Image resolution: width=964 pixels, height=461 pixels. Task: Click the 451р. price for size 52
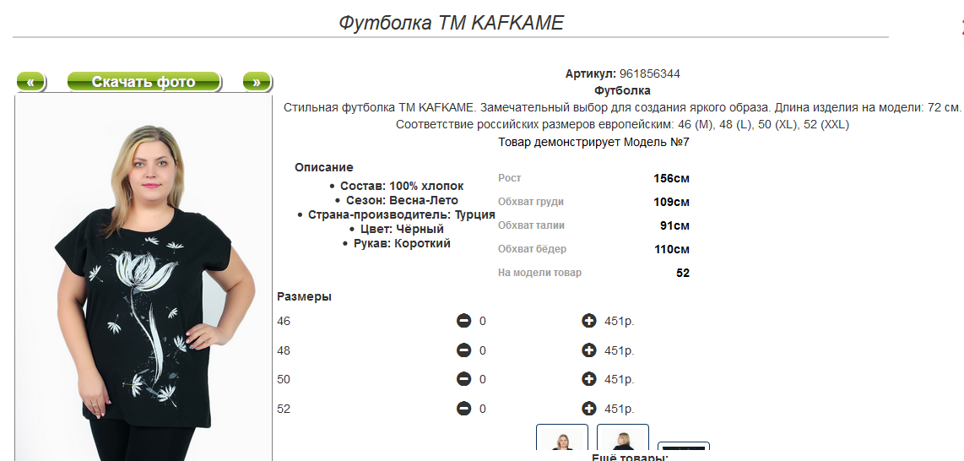coord(619,409)
